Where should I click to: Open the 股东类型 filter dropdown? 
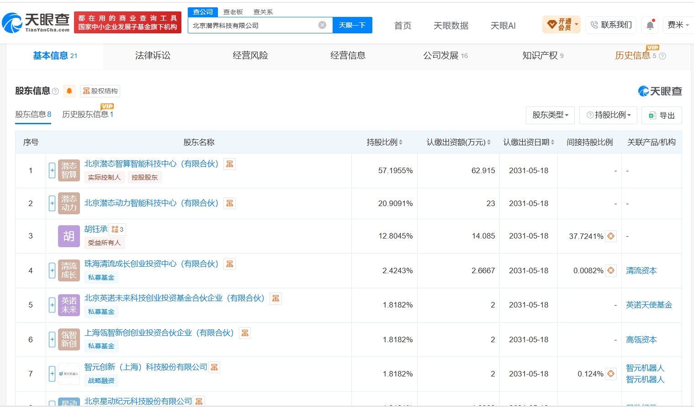pyautogui.click(x=550, y=115)
